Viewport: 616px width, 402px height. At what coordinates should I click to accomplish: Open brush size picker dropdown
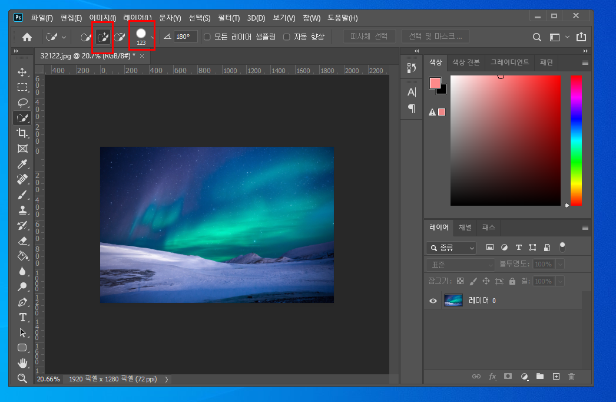[x=153, y=38]
